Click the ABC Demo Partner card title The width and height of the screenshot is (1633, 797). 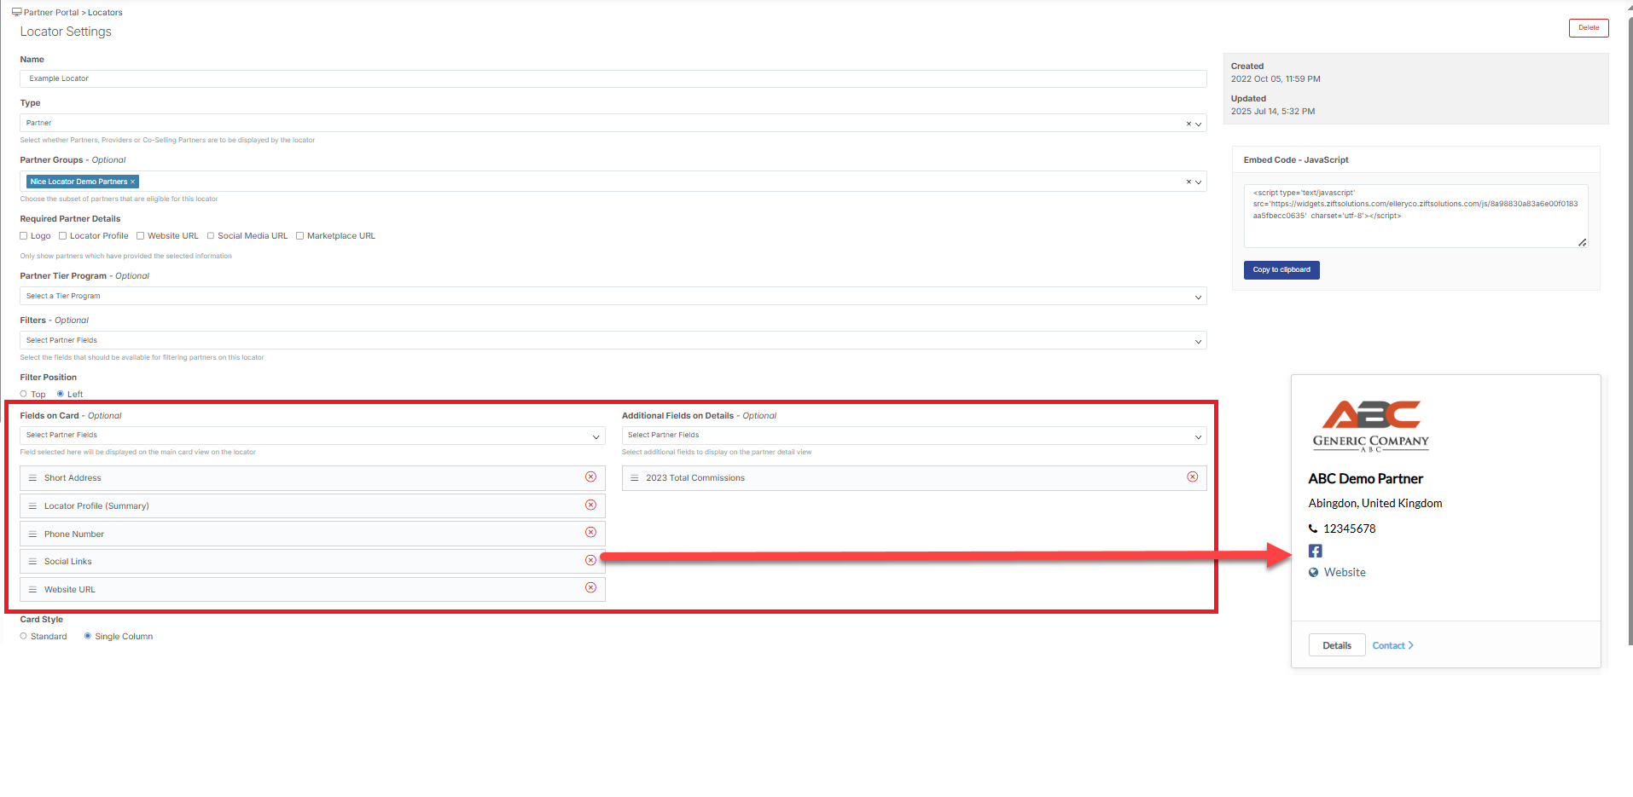click(1365, 479)
